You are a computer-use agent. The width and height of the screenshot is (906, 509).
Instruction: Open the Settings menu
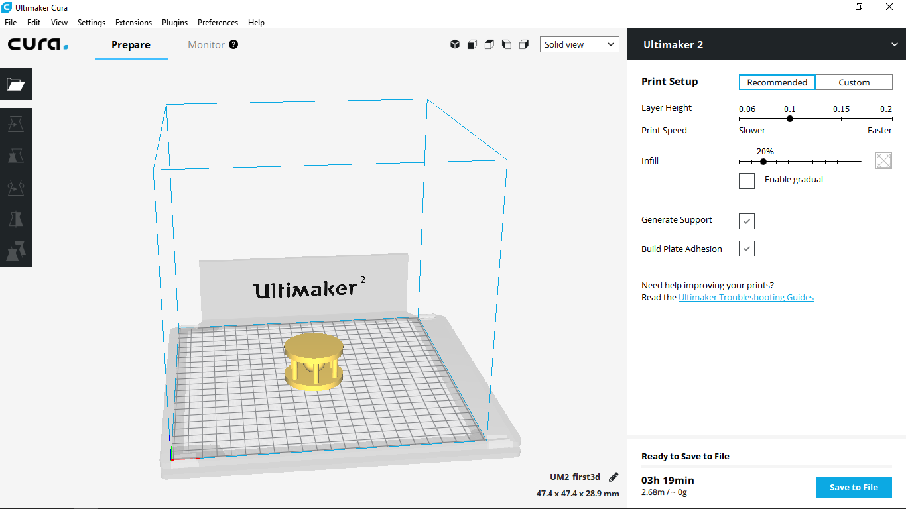coord(92,22)
